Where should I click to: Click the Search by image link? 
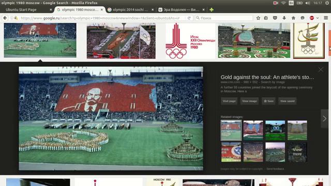(273, 82)
